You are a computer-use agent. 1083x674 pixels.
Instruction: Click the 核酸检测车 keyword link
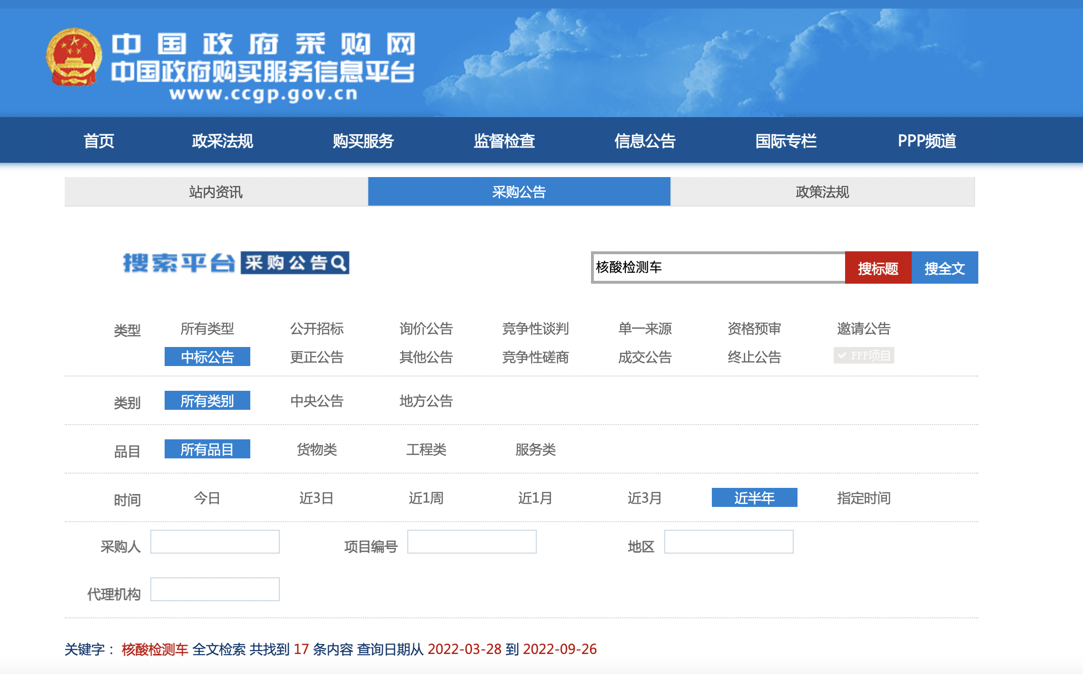tap(154, 649)
